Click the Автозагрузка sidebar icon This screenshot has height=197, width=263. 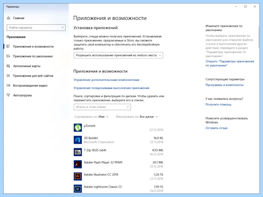(x=8, y=95)
